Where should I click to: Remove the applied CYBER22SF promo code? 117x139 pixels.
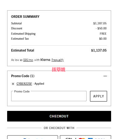coord(13,84)
